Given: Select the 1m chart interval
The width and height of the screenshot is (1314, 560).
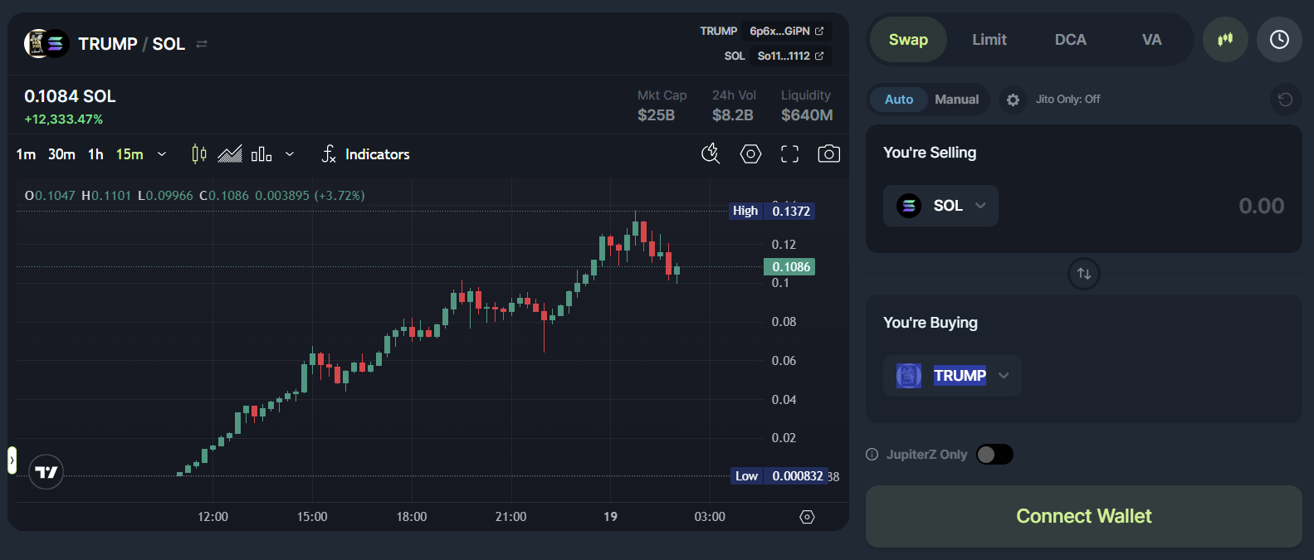Looking at the screenshot, I should pyautogui.click(x=26, y=154).
